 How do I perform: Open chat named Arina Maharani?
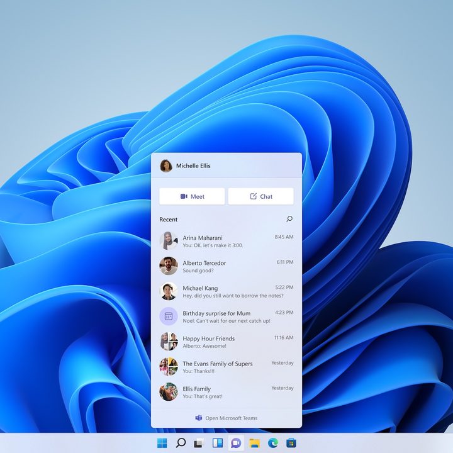click(203, 238)
